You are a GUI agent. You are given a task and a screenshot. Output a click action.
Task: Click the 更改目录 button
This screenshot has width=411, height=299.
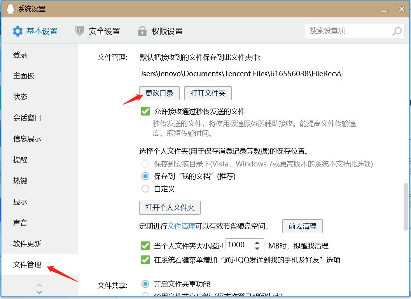[x=159, y=93]
